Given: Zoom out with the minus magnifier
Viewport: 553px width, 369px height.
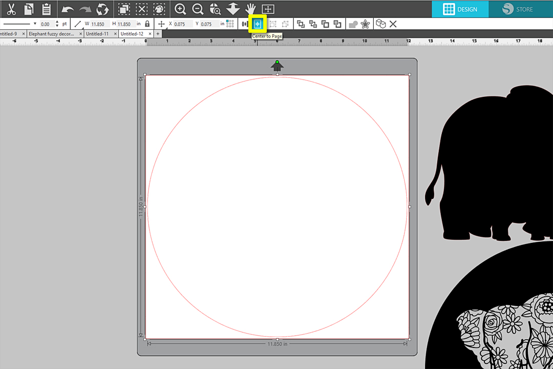Looking at the screenshot, I should tap(198, 9).
